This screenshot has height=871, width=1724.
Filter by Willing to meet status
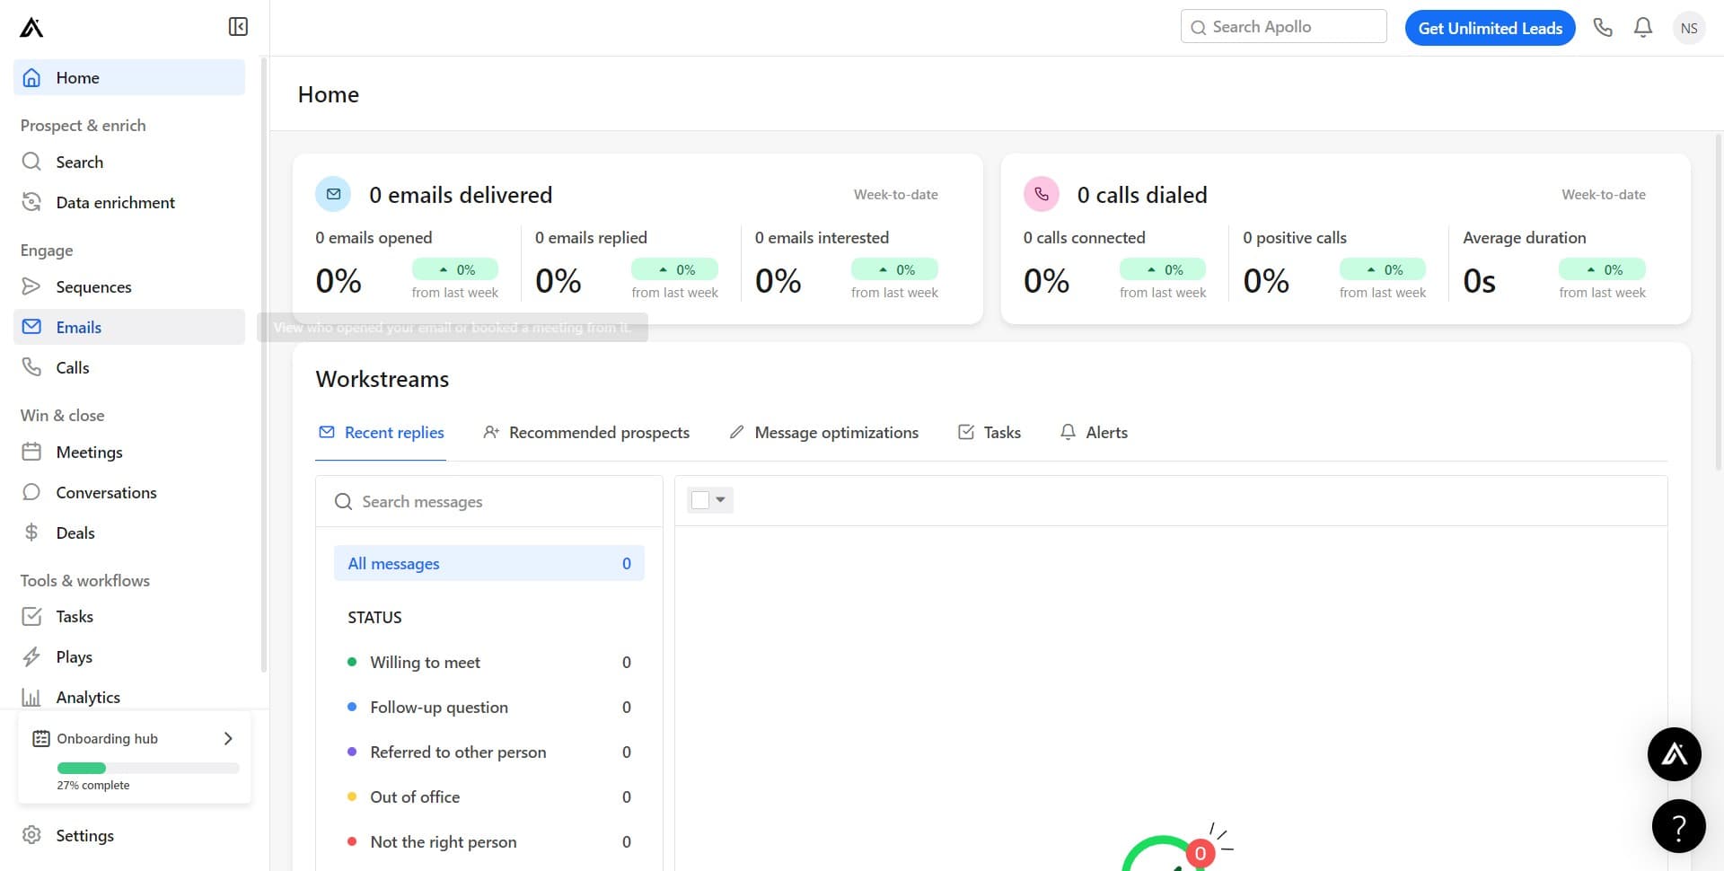[x=425, y=663]
